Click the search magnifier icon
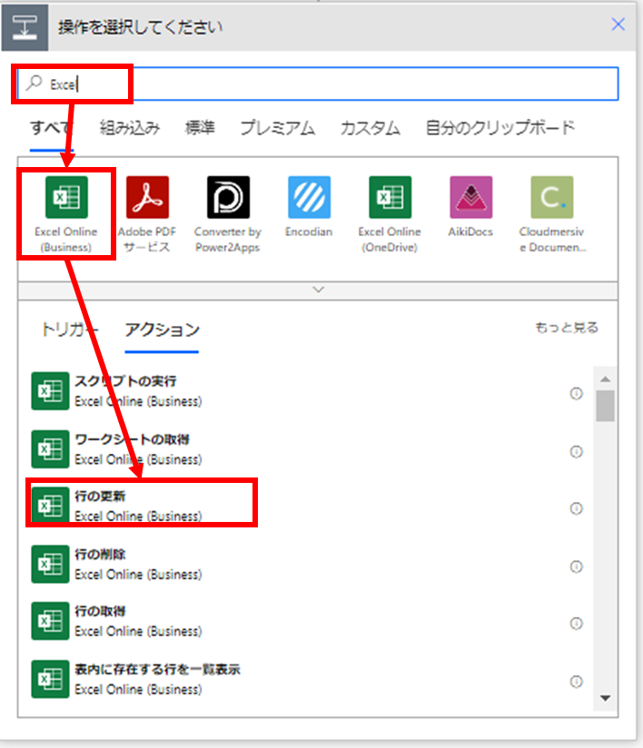This screenshot has height=748, width=643. pos(34,83)
